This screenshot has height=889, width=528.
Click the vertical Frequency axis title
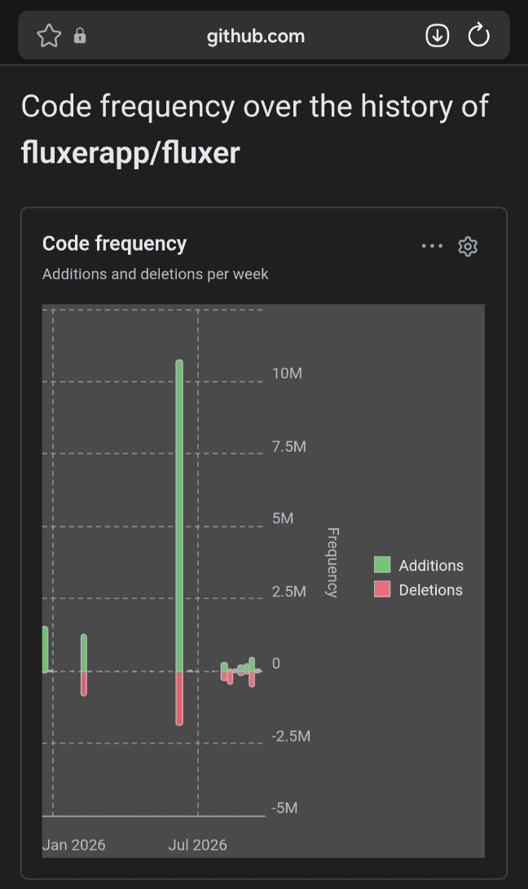pyautogui.click(x=332, y=563)
